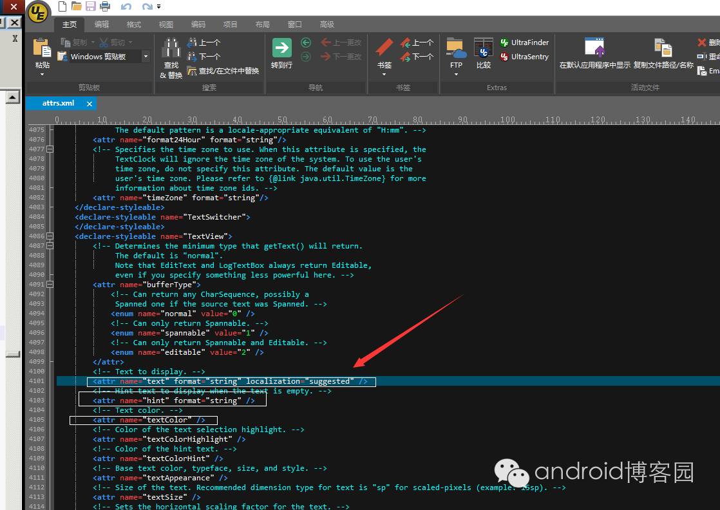The image size is (720, 510).
Task: Collapse the code fold at line 4087
Action: pyautogui.click(x=50, y=245)
